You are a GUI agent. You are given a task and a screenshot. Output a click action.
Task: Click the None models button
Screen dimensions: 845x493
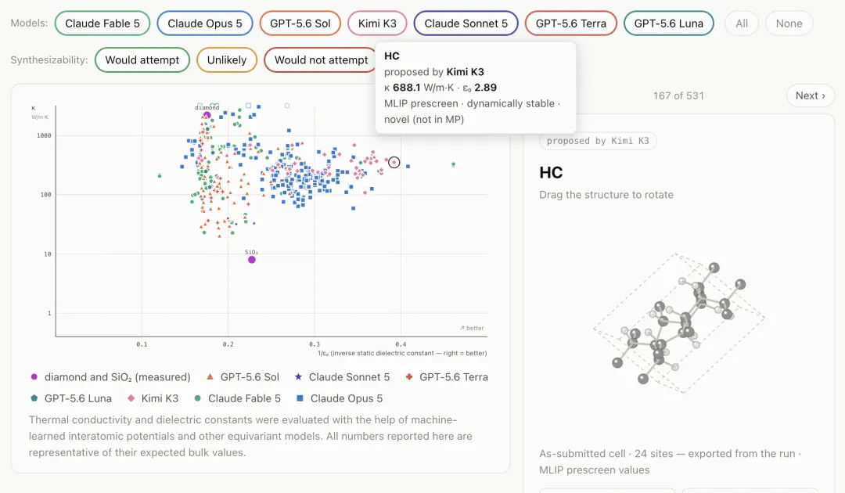click(789, 23)
